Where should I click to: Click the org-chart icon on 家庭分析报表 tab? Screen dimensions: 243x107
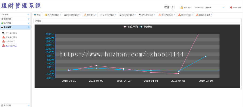click(197, 15)
